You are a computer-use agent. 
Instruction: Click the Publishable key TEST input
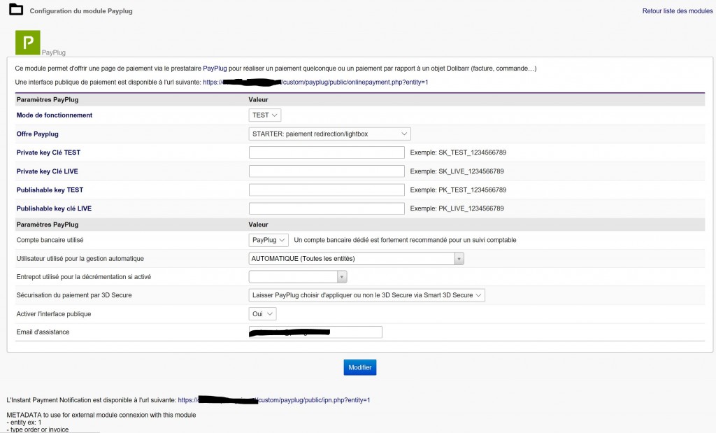(x=327, y=190)
